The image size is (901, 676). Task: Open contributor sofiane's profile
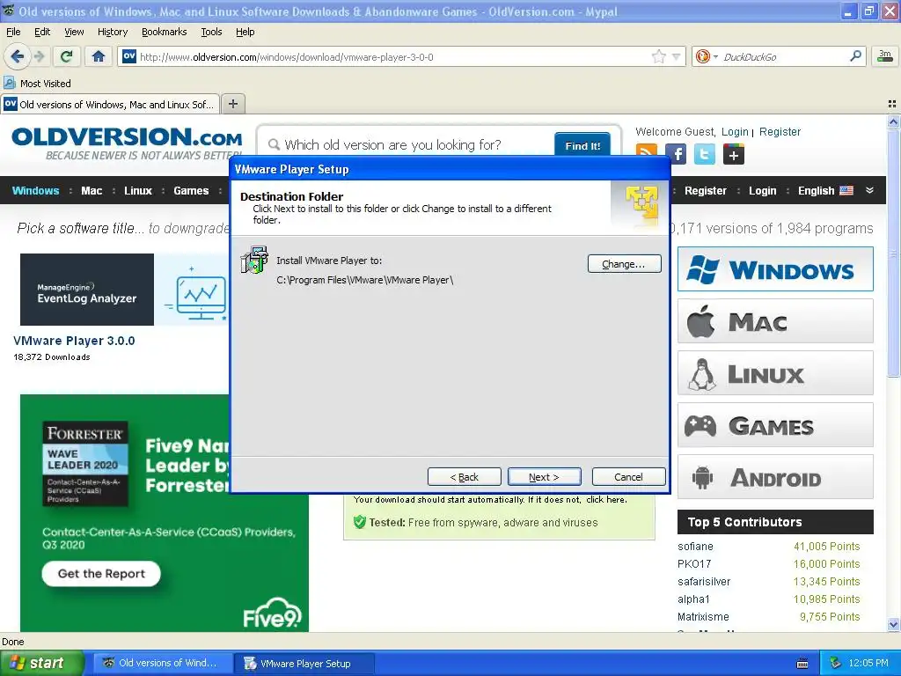coord(695,546)
